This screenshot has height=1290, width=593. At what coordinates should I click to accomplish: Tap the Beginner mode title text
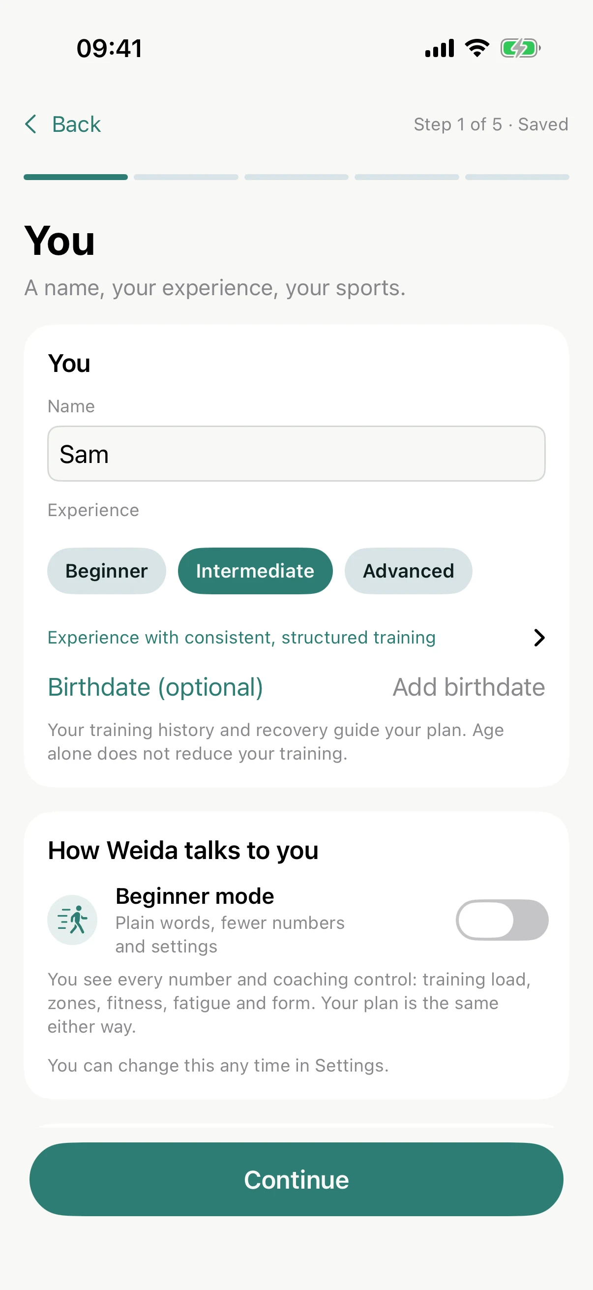195,896
